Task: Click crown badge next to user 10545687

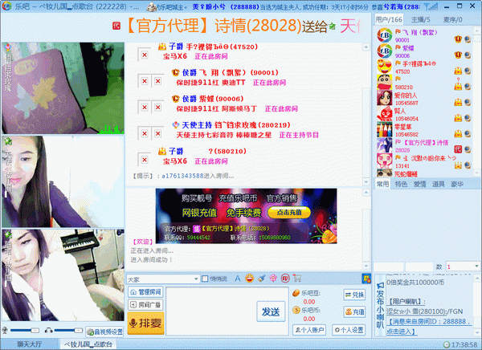Action: pyautogui.click(x=458, y=102)
